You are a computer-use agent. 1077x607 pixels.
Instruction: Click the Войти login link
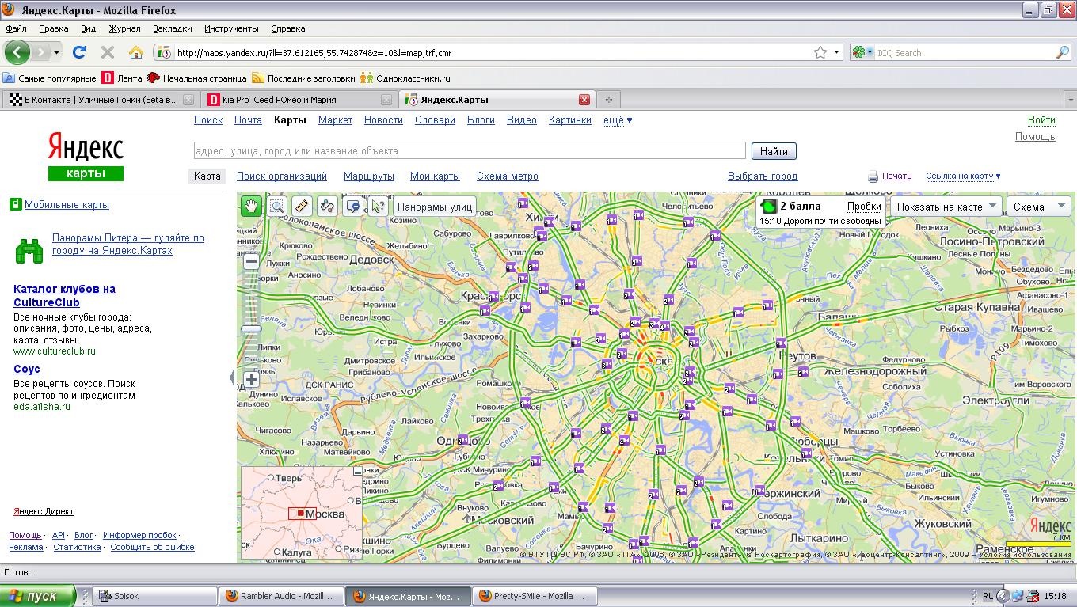coord(1041,120)
